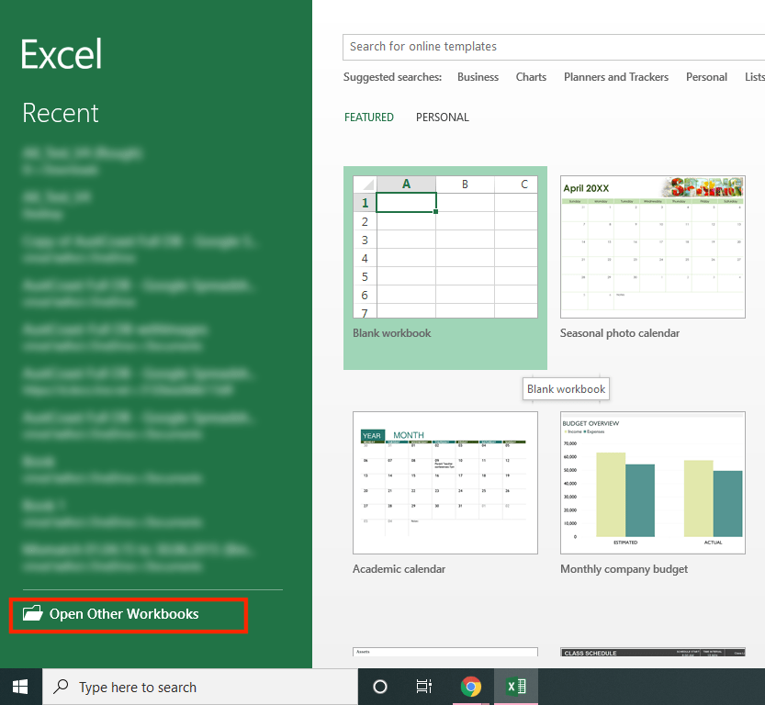Open the Seasonal photo calendar template
Screen dimensions: 765x705
[x=652, y=257]
